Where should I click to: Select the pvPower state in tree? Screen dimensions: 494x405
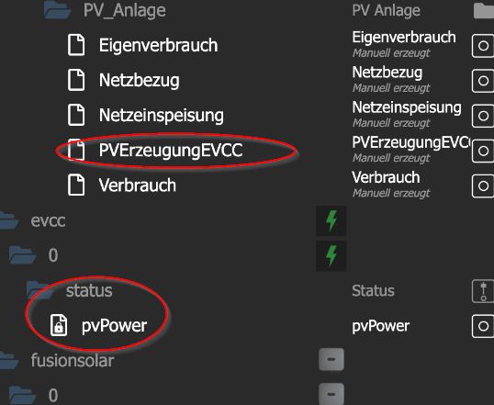(114, 326)
